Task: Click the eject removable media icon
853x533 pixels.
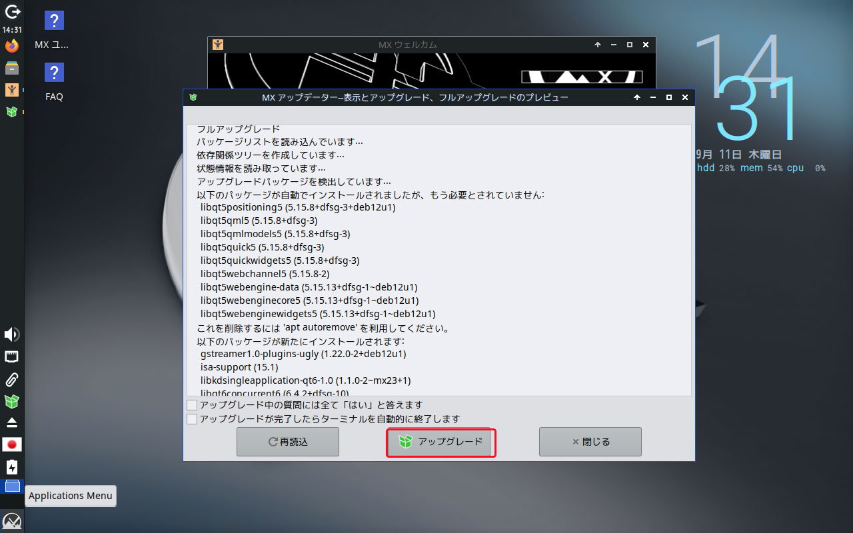Action: coord(12,422)
